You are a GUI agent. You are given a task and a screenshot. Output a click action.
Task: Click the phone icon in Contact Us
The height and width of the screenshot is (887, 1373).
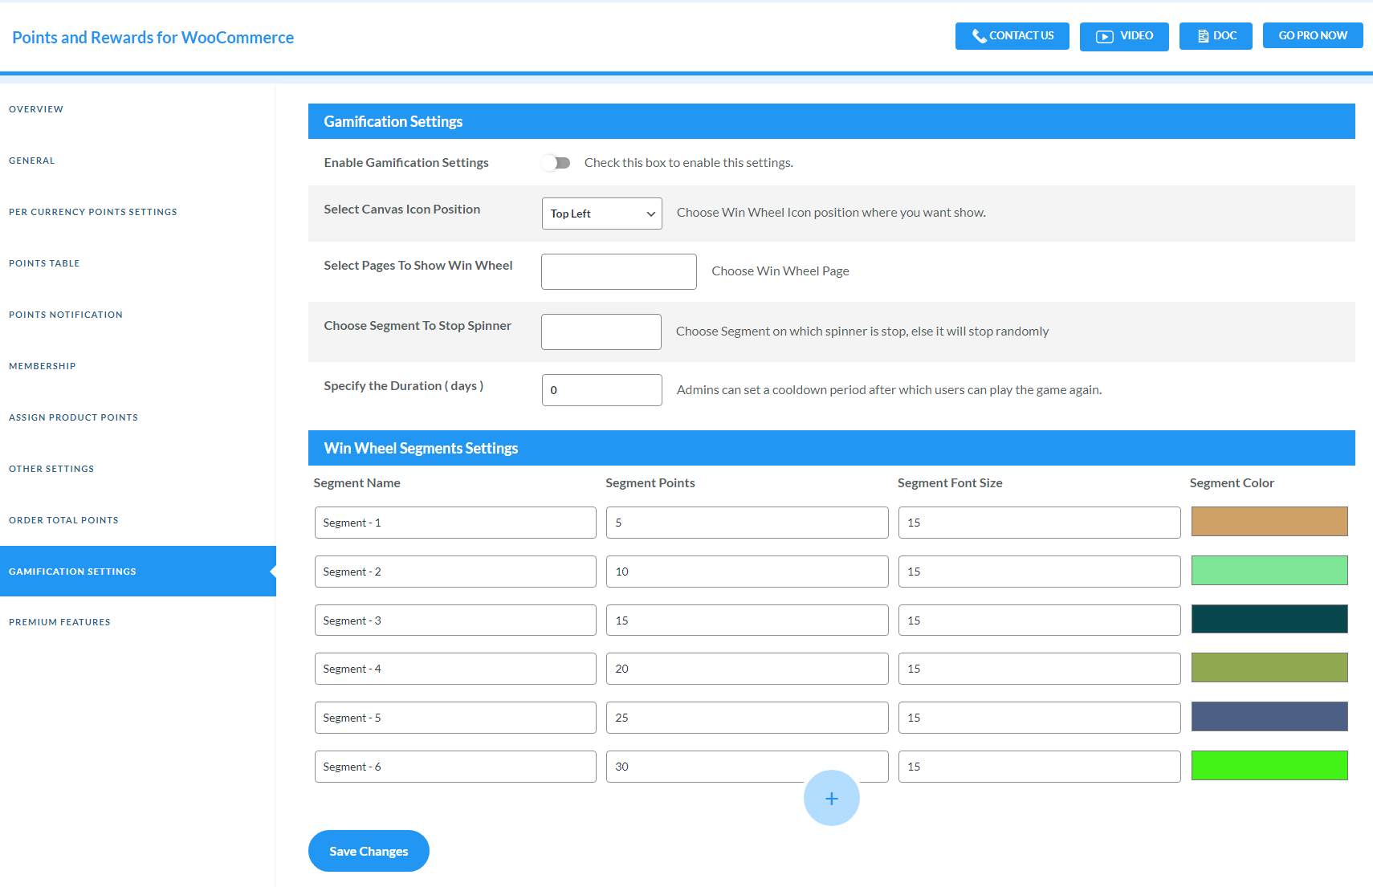979,36
